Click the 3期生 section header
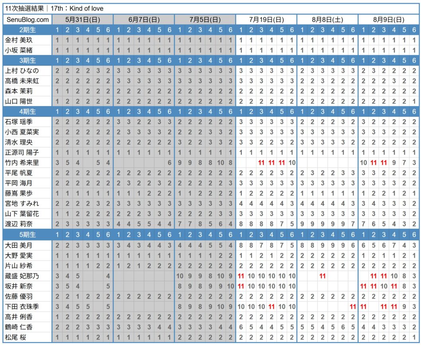The image size is (422, 345). point(27,60)
